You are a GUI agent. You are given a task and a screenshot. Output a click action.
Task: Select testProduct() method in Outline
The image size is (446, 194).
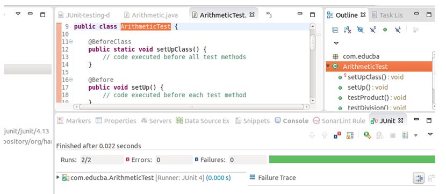click(x=377, y=98)
